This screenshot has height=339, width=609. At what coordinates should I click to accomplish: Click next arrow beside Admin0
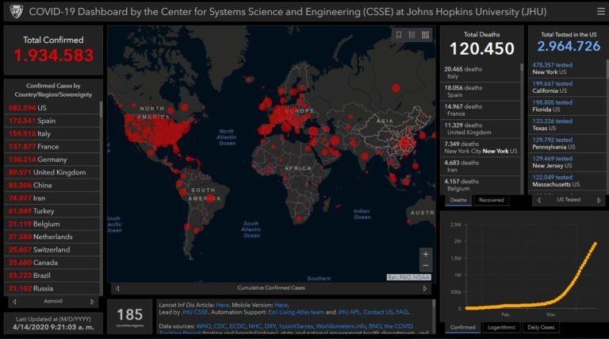coord(92,302)
